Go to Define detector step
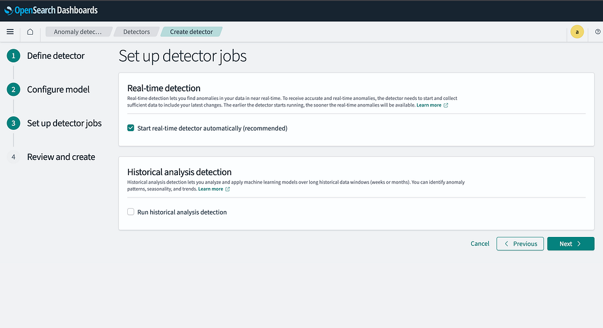 pos(56,56)
